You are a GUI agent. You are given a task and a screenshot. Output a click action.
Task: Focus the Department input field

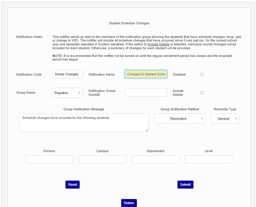[156, 160]
